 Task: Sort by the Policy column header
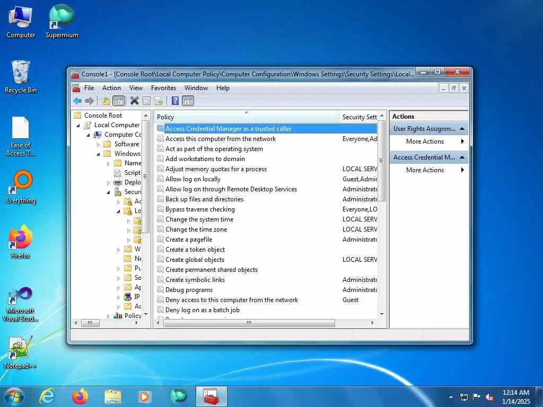click(247, 117)
